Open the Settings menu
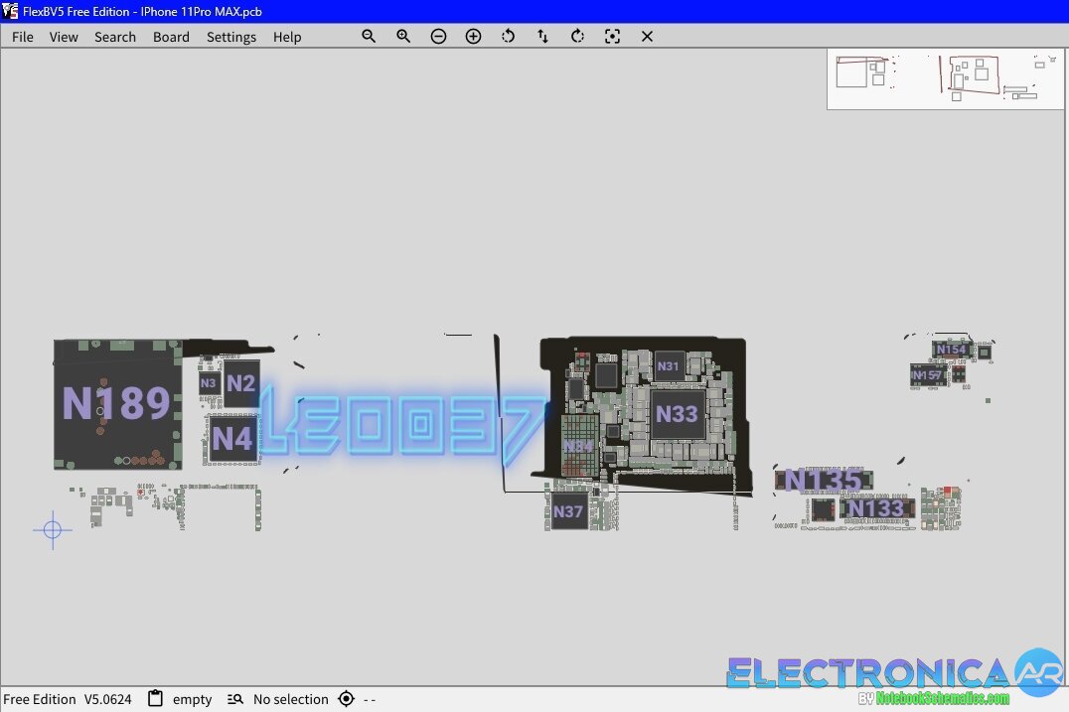Screen dimensions: 1069x712 pyautogui.click(x=231, y=37)
